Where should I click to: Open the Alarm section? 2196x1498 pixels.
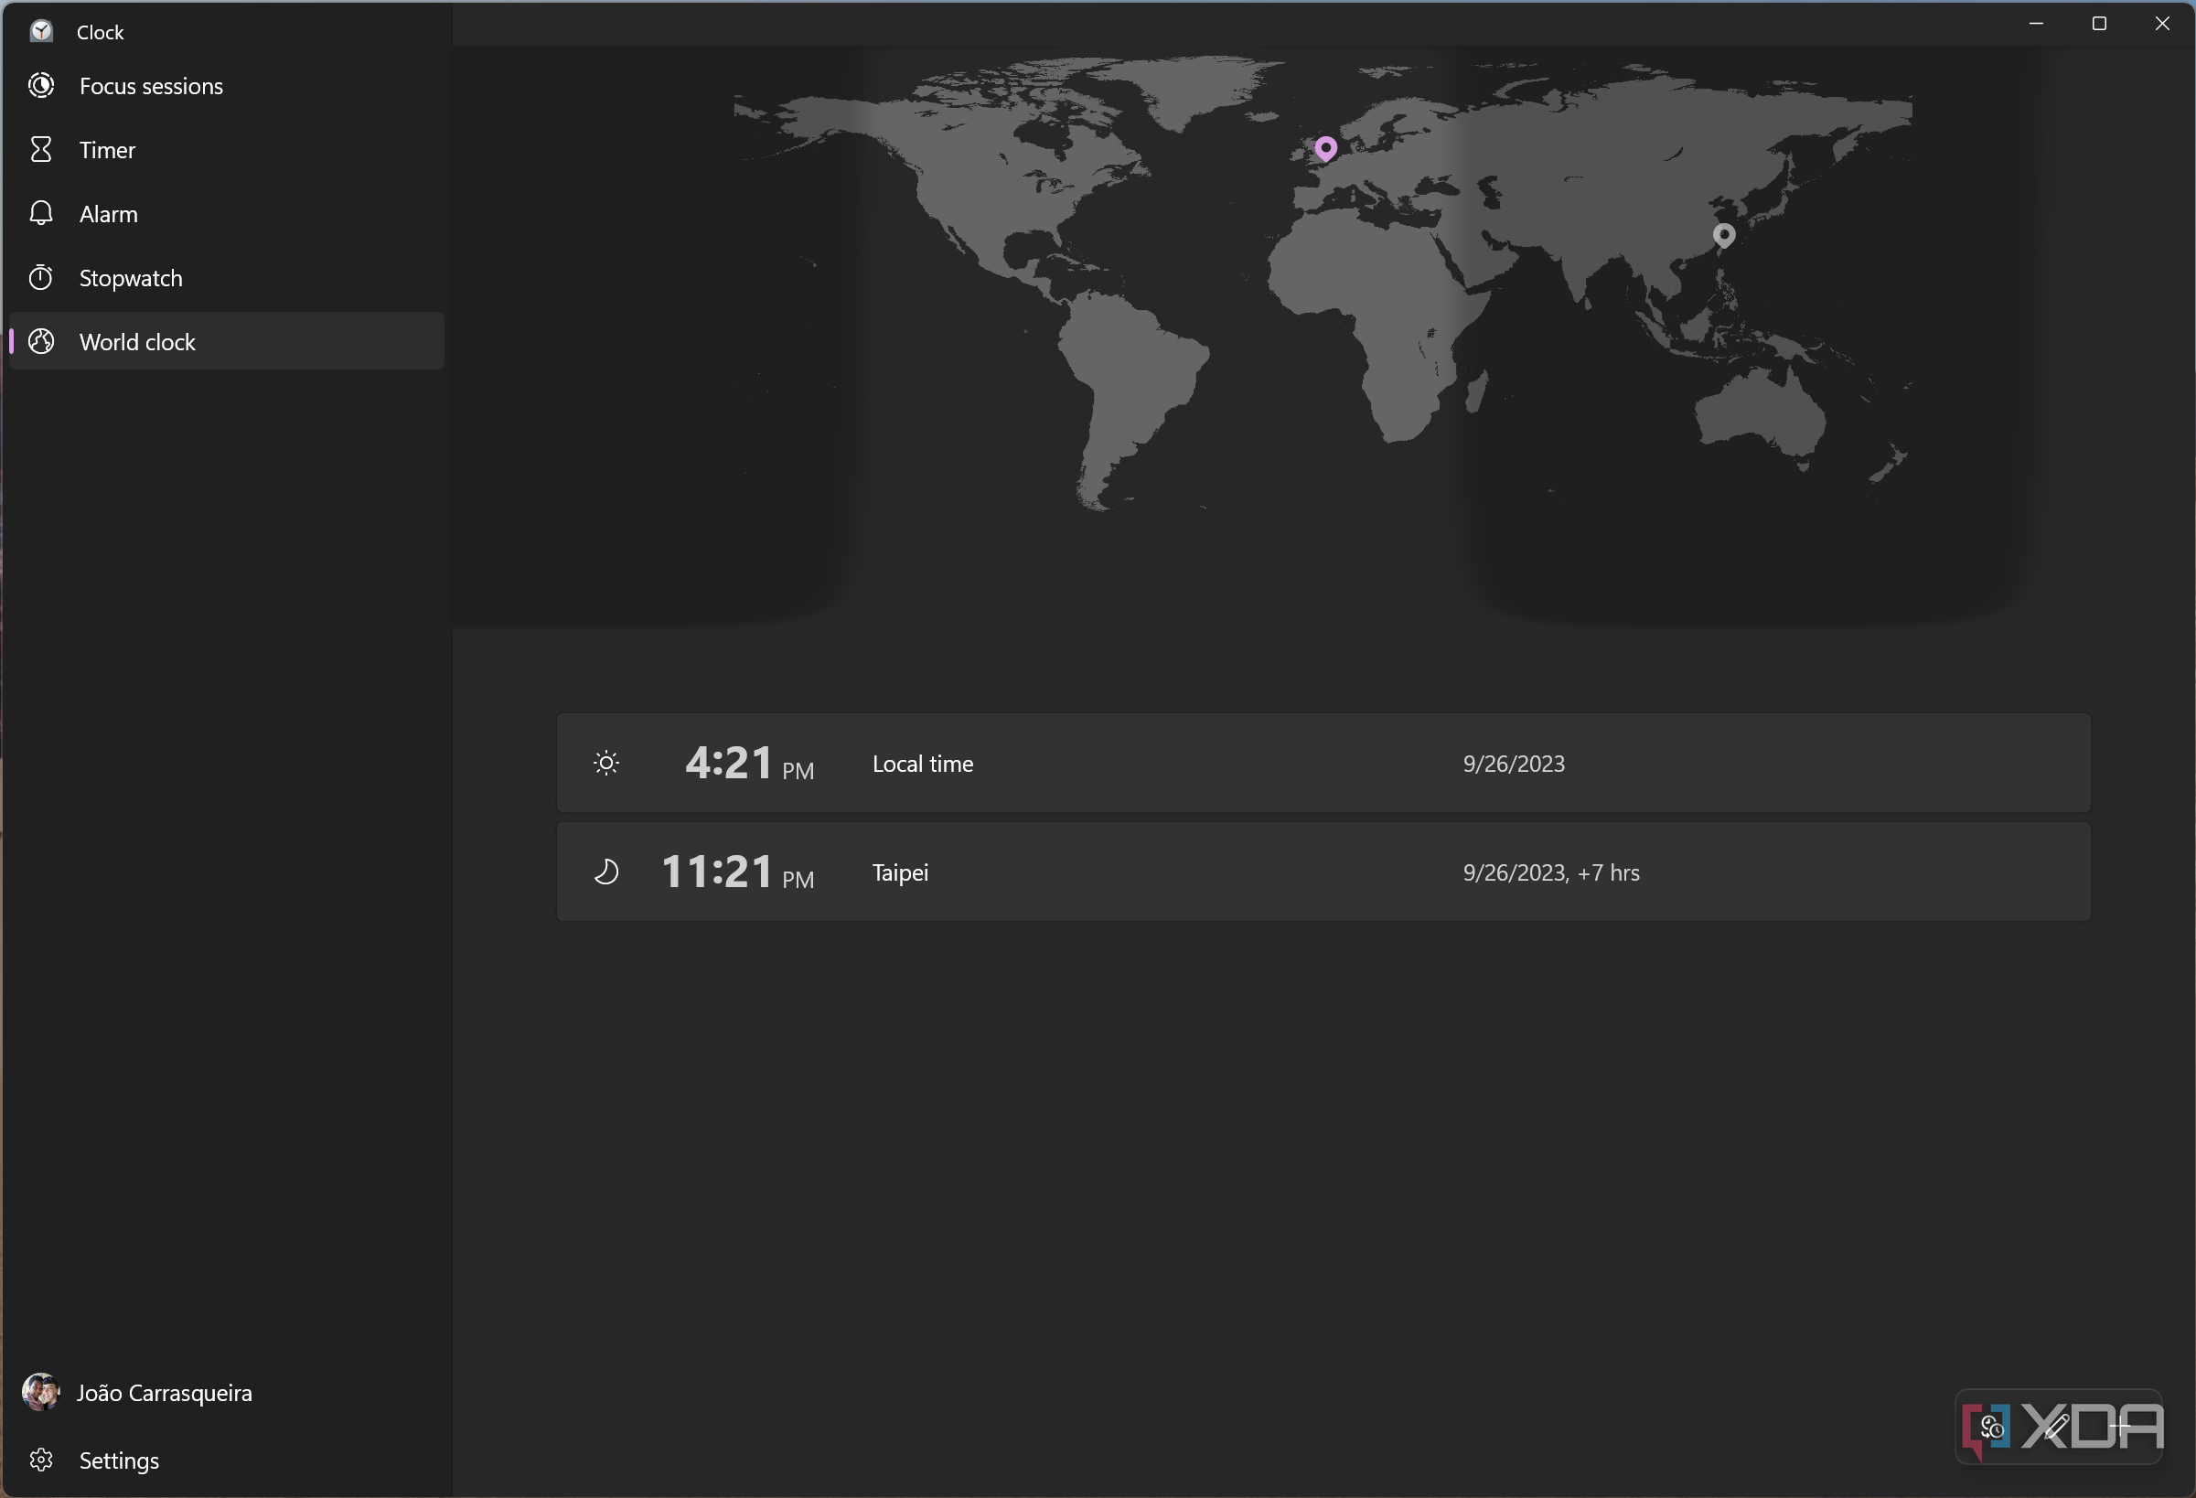pos(108,215)
